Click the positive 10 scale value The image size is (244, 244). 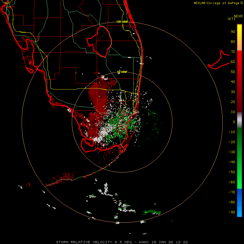pyautogui.click(x=233, y=112)
